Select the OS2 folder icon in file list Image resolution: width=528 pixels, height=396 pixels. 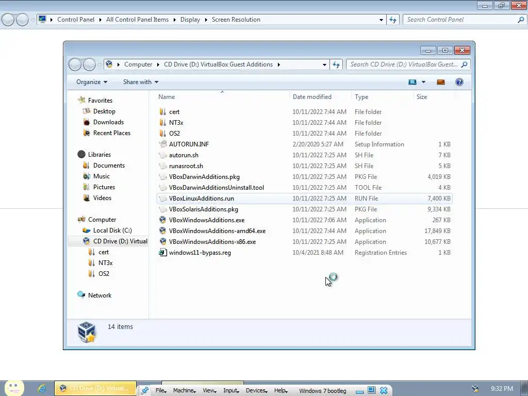pos(162,134)
